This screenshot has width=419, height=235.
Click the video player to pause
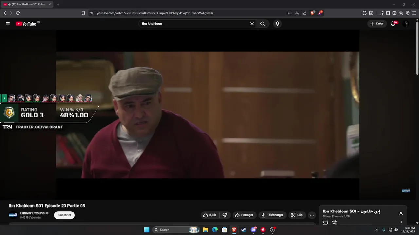(x=208, y=115)
